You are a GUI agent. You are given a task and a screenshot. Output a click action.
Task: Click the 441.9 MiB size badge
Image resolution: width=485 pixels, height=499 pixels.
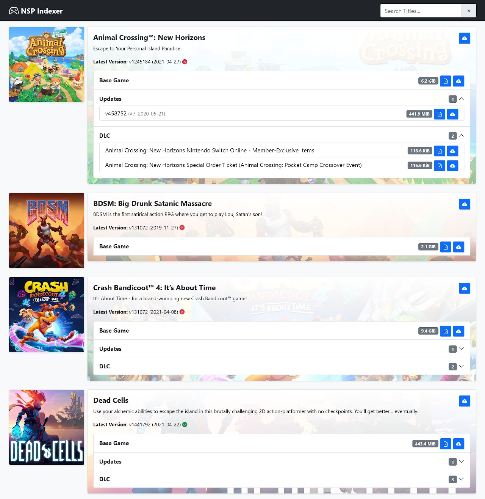(419, 114)
